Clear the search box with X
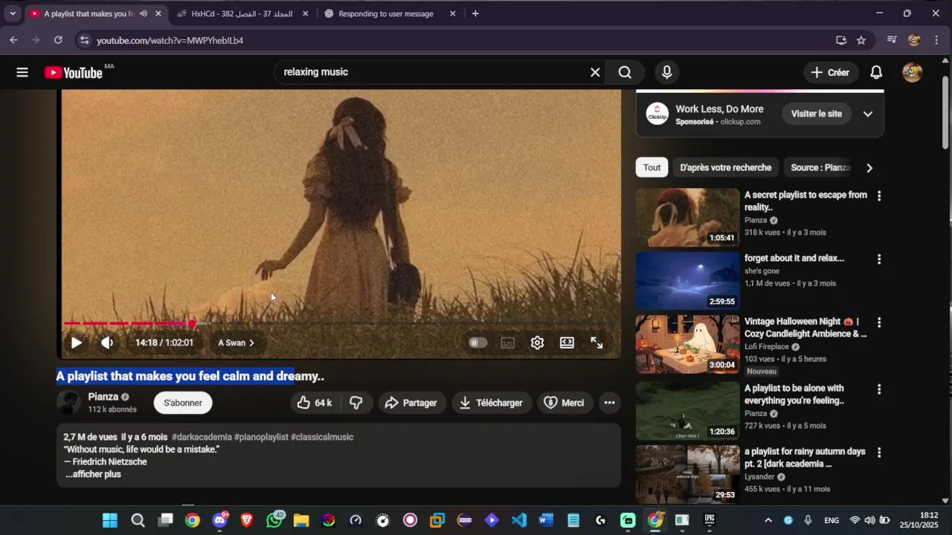The image size is (952, 535). point(595,72)
